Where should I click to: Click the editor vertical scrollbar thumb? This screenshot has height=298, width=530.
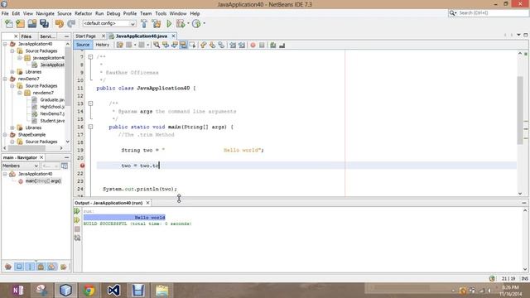pyautogui.click(x=520, y=110)
